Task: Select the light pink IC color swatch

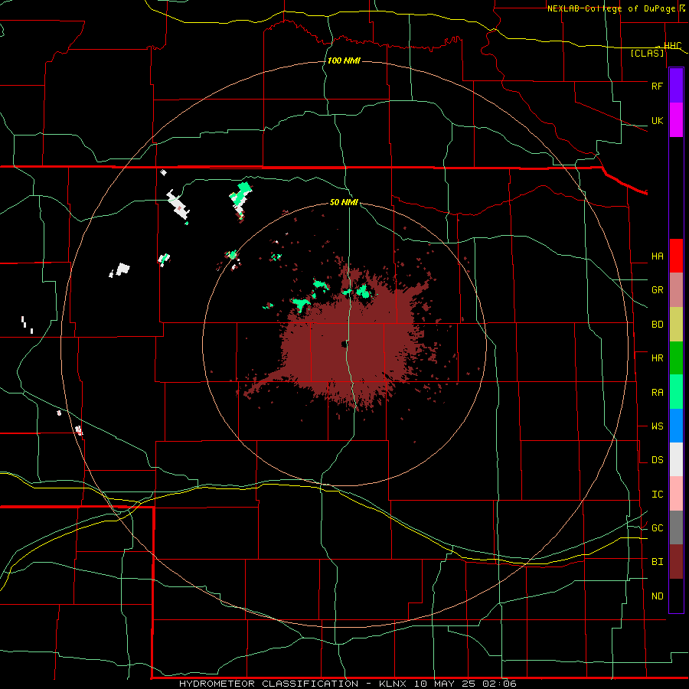Action: pyautogui.click(x=676, y=494)
